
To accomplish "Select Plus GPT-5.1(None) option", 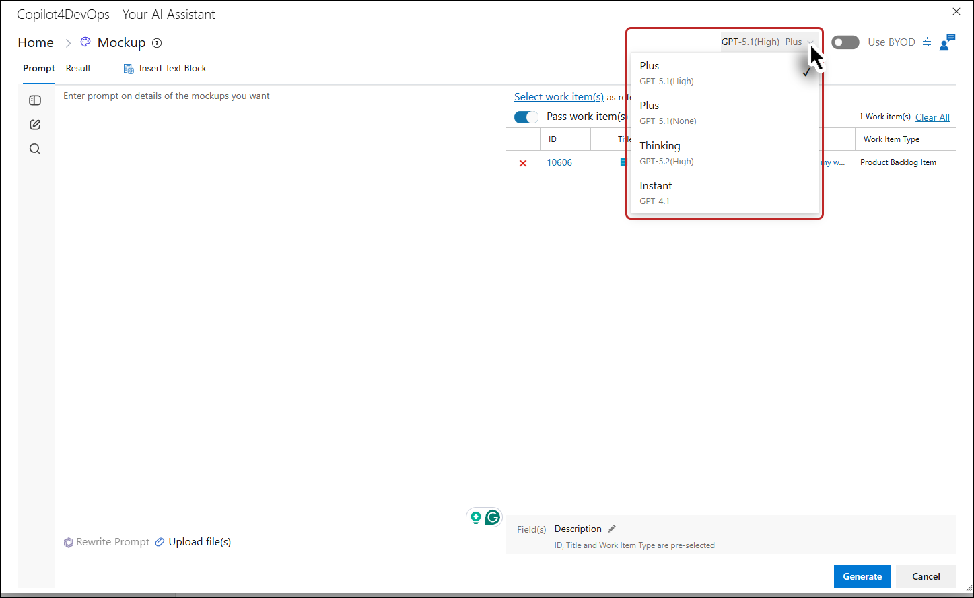I will pos(725,112).
